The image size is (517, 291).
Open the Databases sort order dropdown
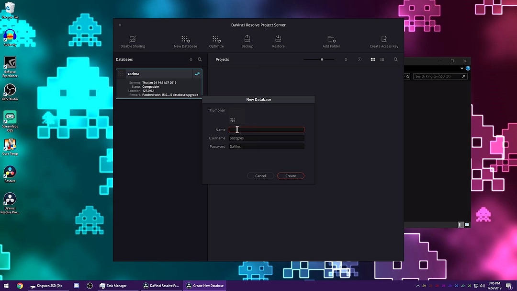click(x=191, y=59)
